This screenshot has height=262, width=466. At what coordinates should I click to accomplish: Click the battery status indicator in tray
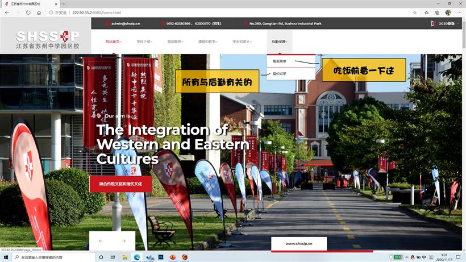tap(397, 257)
